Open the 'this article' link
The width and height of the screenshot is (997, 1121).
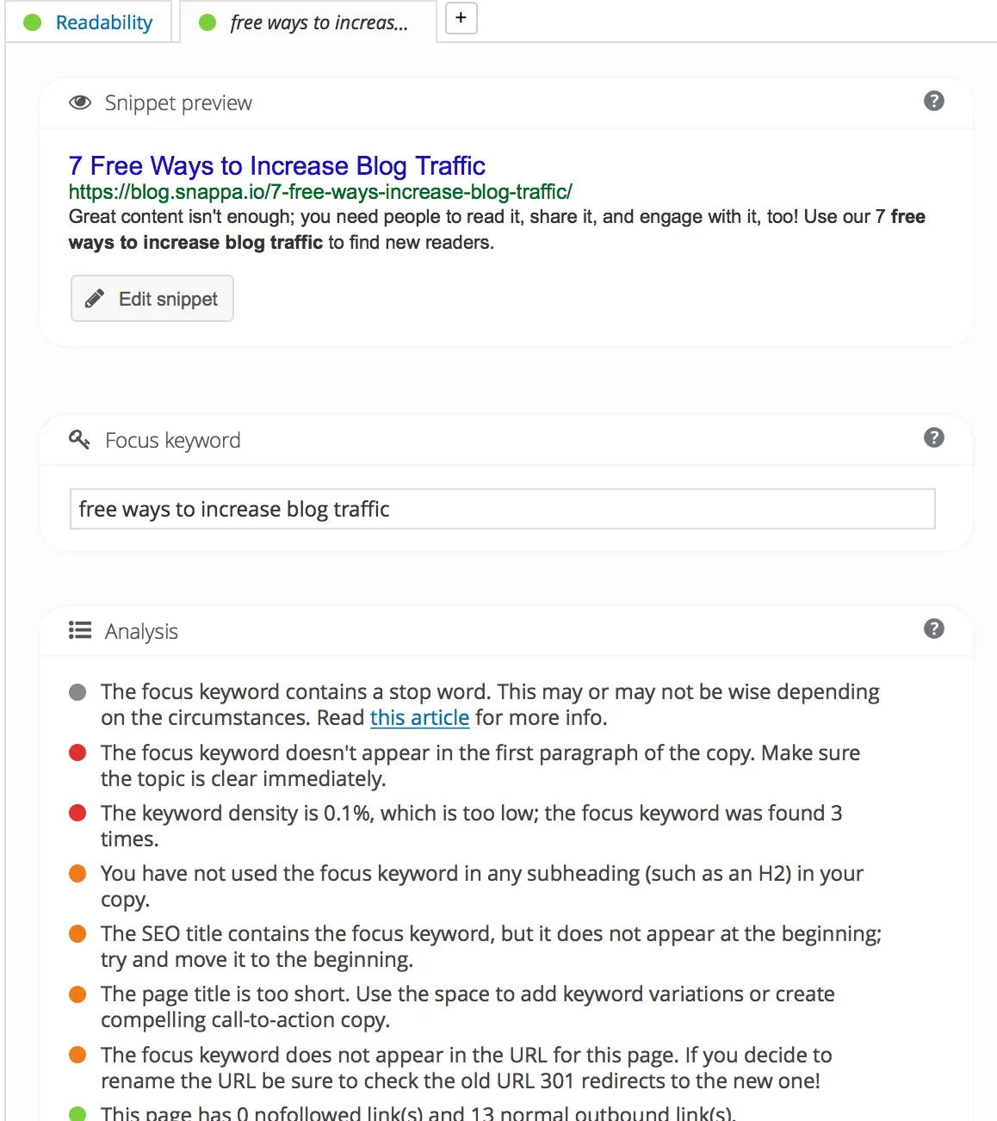tap(419, 718)
